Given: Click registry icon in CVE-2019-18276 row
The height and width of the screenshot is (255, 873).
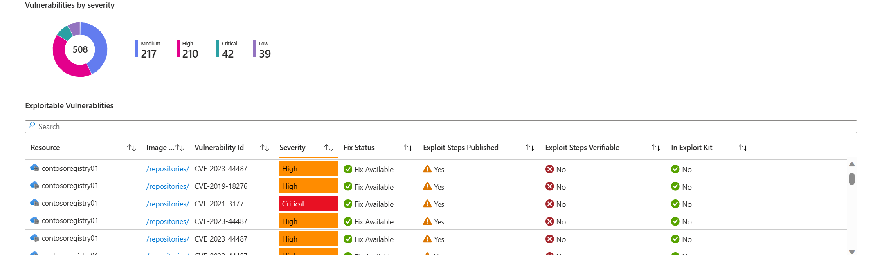Looking at the screenshot, I should 35,186.
